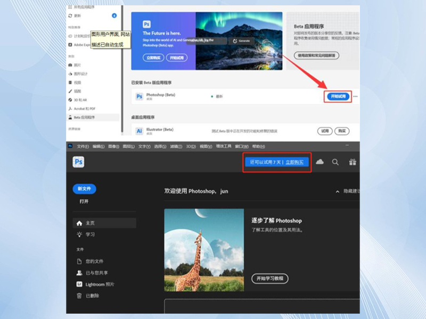Open the 文件(F) menu
The image size is (426, 319).
83,146
